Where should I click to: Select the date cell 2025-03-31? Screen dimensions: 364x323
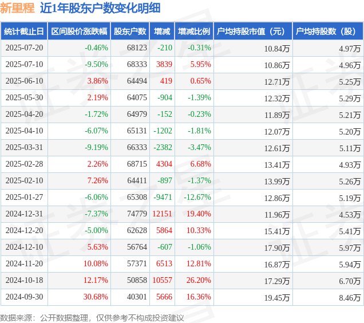click(x=25, y=147)
